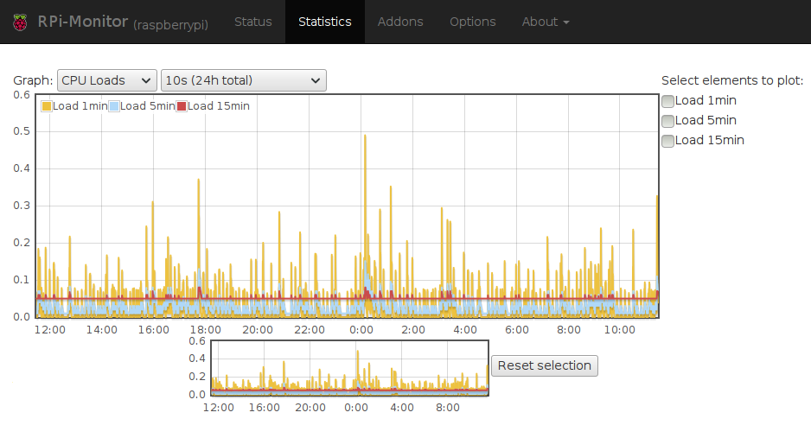Open the CPU Loads graph selector
The height and width of the screenshot is (438, 811).
click(107, 80)
